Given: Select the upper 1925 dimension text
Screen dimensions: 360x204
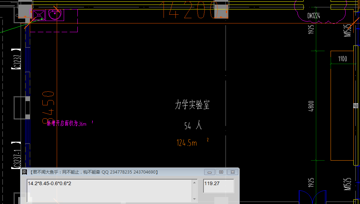Looking at the screenshot, I should tap(311, 29).
